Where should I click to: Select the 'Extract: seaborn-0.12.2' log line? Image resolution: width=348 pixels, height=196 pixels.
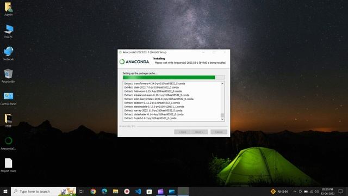click(x=152, y=103)
